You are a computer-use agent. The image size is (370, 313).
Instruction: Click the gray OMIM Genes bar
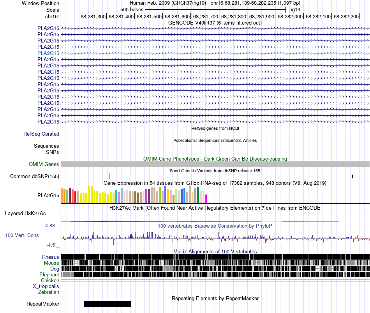(x=215, y=164)
